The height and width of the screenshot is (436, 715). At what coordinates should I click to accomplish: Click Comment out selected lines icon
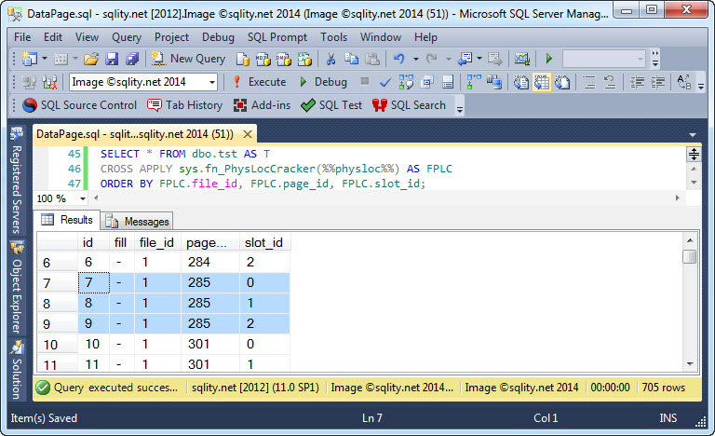(589, 83)
